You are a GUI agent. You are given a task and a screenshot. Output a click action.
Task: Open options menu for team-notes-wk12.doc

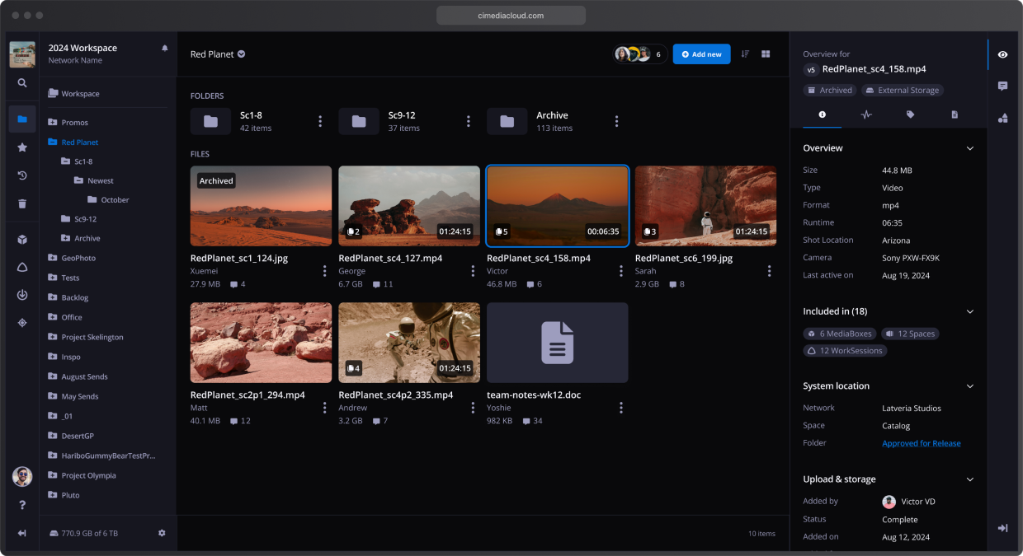[620, 408]
